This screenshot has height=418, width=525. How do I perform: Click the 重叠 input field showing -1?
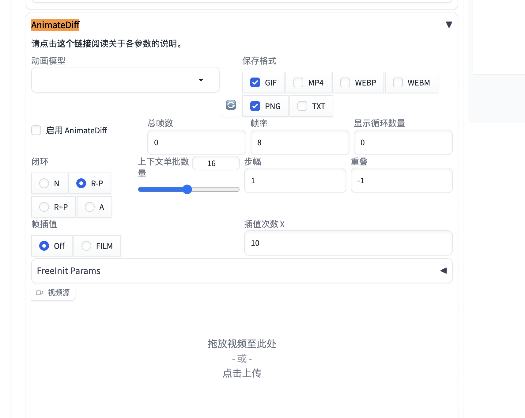click(402, 180)
